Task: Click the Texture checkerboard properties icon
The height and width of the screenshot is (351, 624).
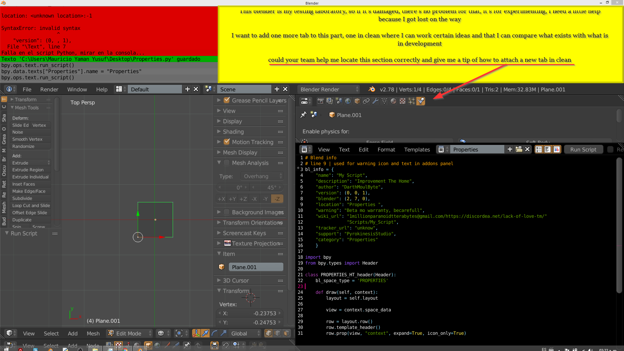Action: click(x=403, y=101)
